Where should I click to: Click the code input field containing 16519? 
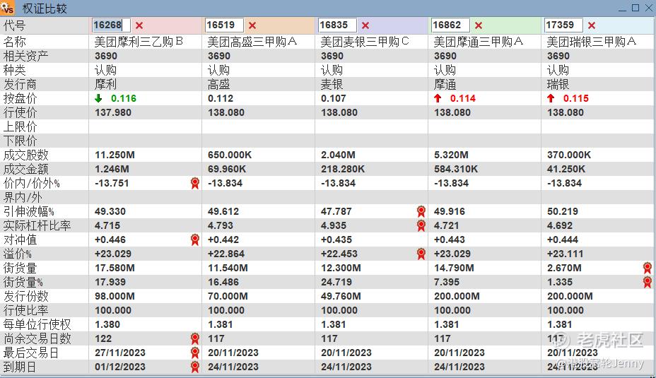coord(224,25)
